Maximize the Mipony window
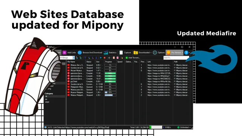This screenshot has width=242, height=136. 182,47
